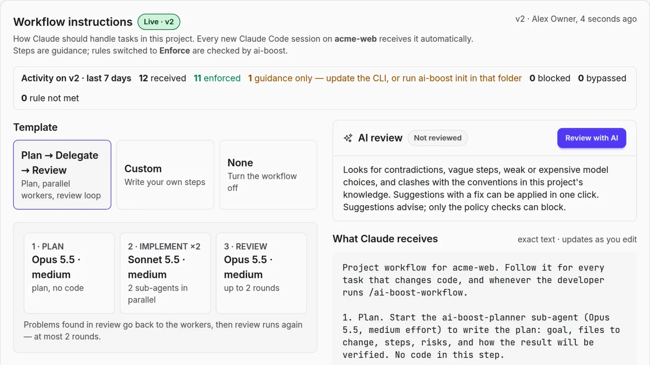Open the 1 · PLAN step card
Screen dimensions: 650x365
(x=69, y=273)
